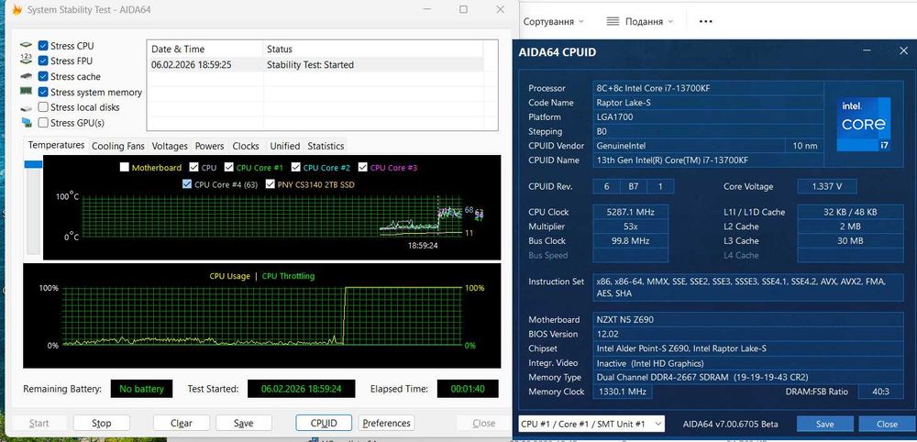The image size is (917, 442).
Task: Click the CPU Clock value 5287.1 MHz
Action: pos(631,212)
